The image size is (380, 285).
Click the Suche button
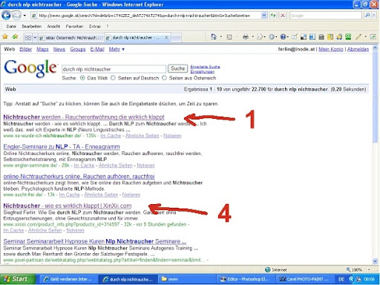(x=177, y=68)
